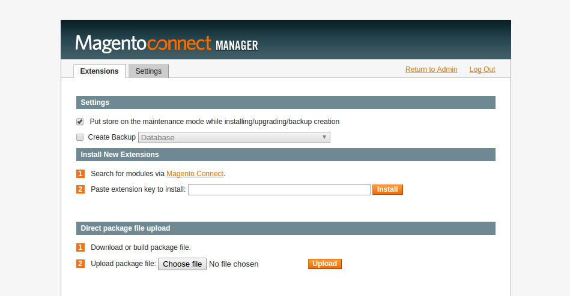This screenshot has height=296, width=570.
Task: Click the 'Install New Extensions' heading
Action: tap(120, 155)
